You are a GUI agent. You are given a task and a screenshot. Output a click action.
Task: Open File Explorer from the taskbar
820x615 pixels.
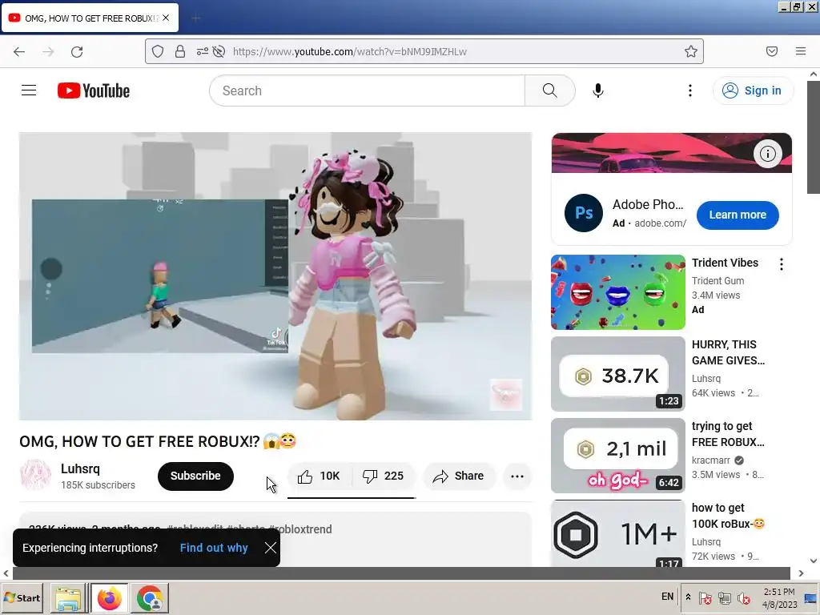[x=68, y=598]
